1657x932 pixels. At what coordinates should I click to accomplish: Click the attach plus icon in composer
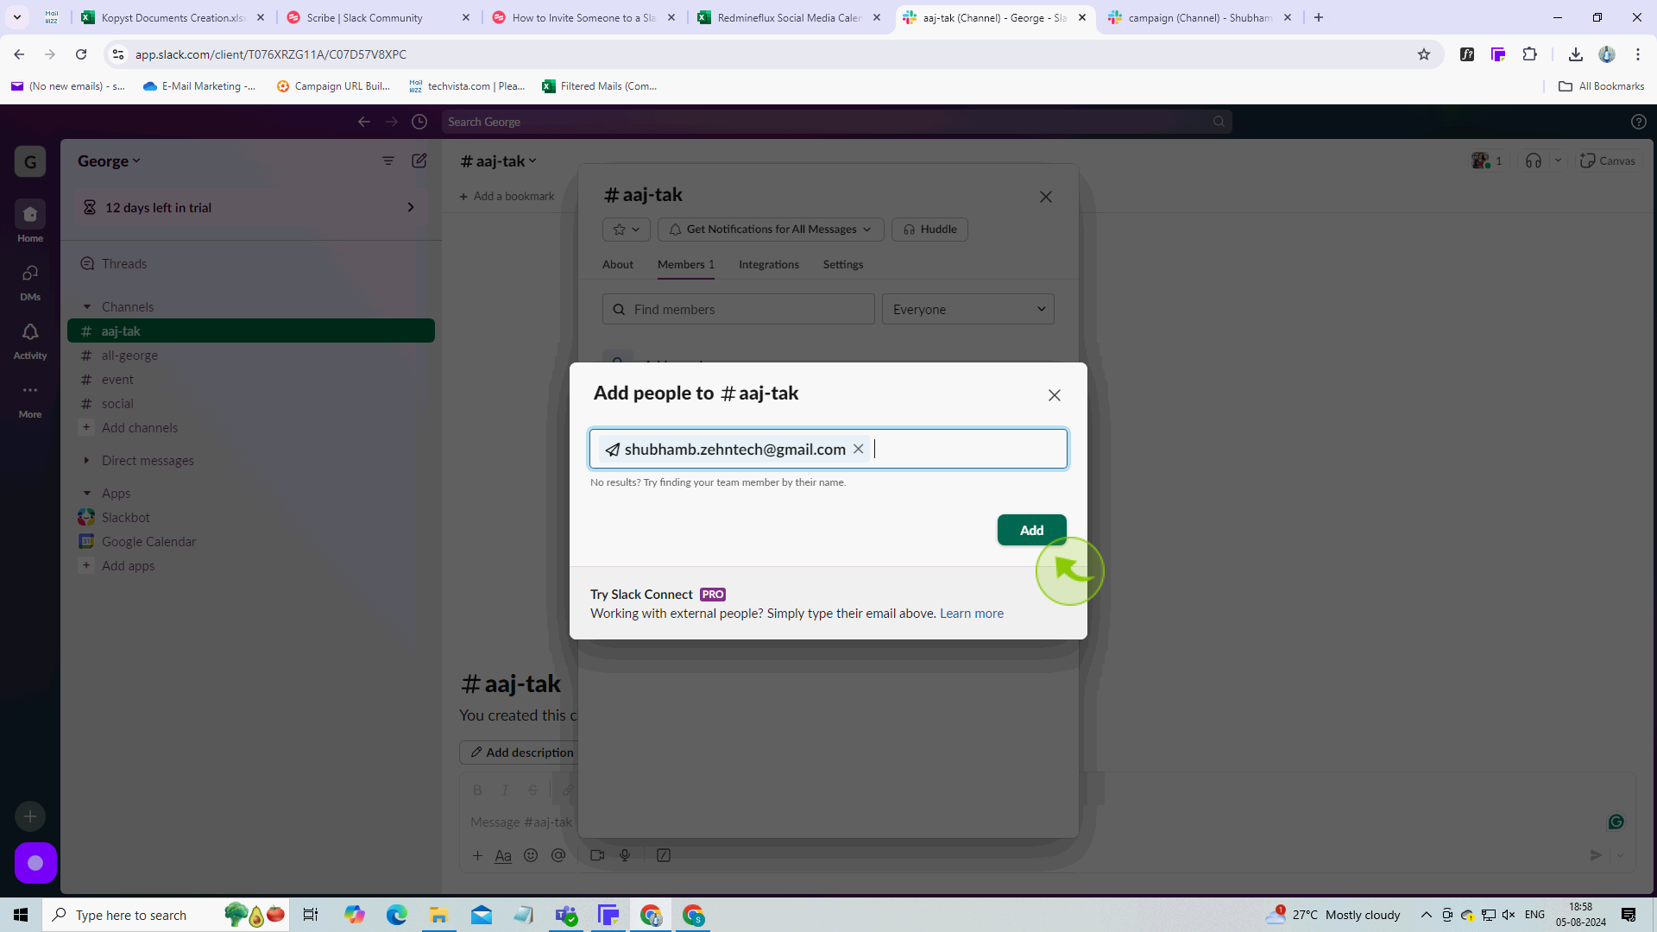click(477, 855)
